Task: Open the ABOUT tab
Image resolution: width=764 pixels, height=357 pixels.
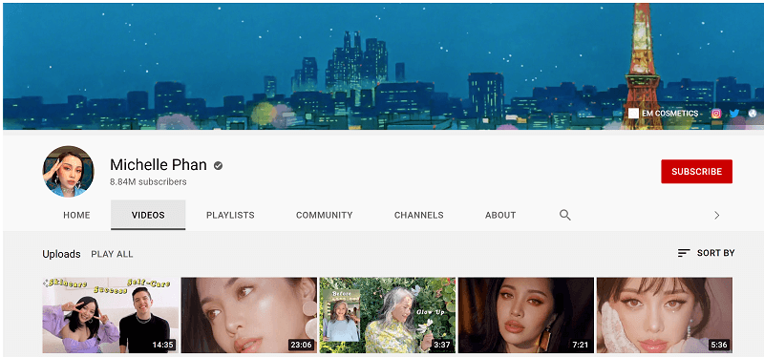Action: click(499, 215)
